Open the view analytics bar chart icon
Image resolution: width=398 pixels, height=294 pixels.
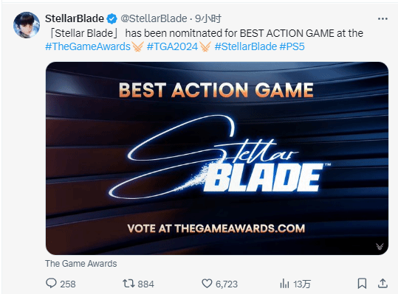coord(284,284)
